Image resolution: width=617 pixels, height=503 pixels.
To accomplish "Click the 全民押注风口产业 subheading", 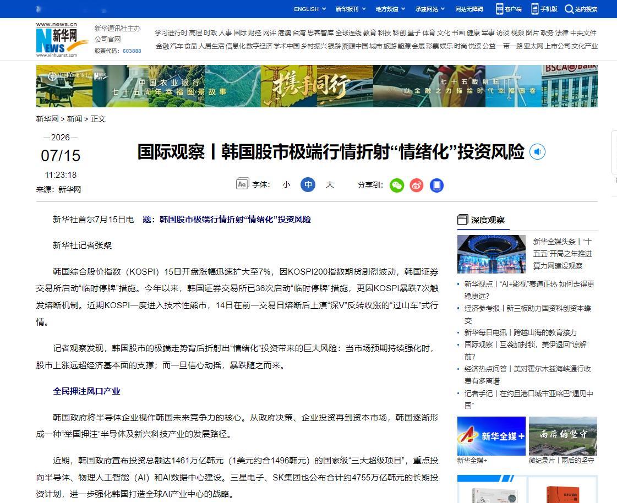I will (x=86, y=391).
